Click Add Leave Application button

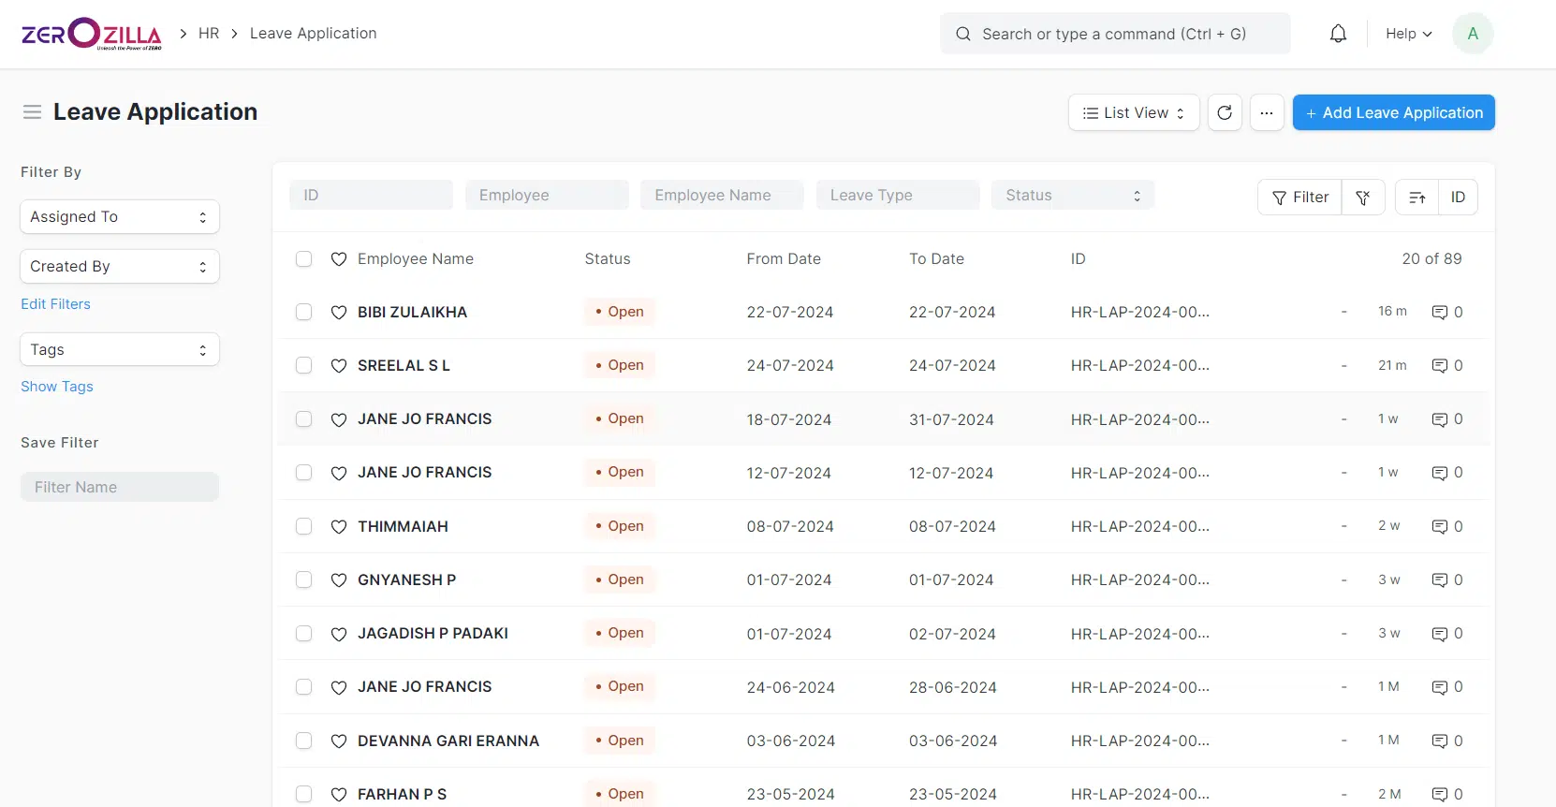click(x=1393, y=113)
